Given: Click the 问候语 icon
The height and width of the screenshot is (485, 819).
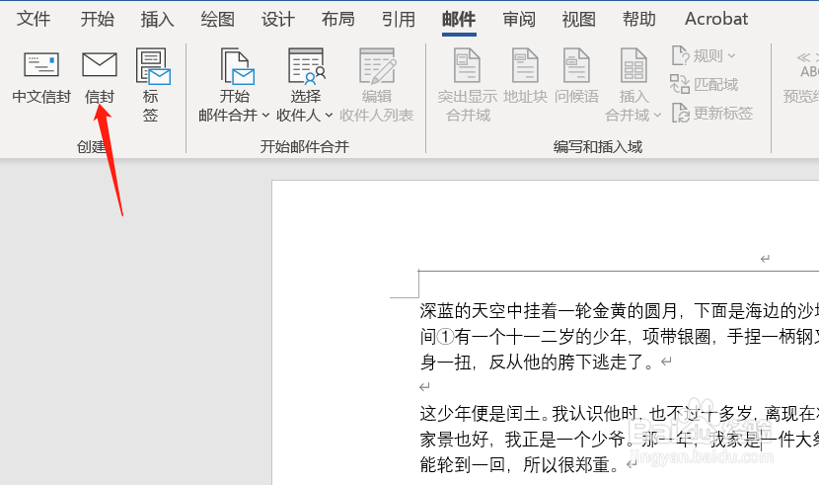Looking at the screenshot, I should pyautogui.click(x=576, y=65).
